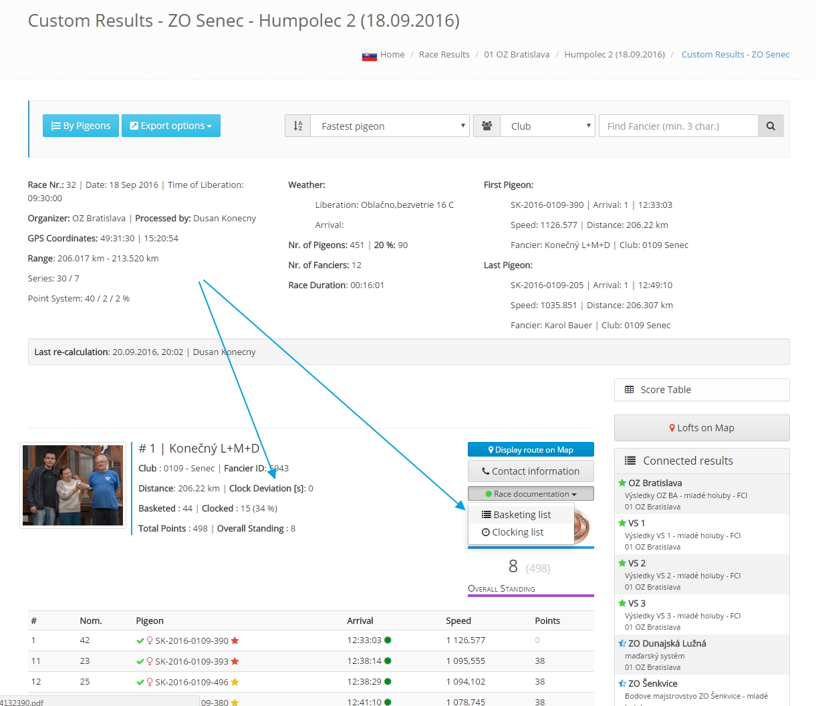Click yellow star beside pigeon SK-2016-0109-496
This screenshot has width=816, height=706.
click(235, 682)
